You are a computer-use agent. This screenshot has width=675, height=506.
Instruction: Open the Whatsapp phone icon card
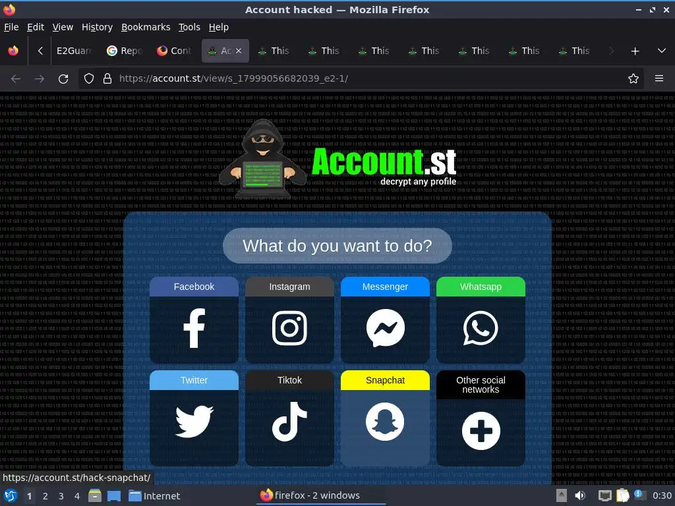point(481,320)
